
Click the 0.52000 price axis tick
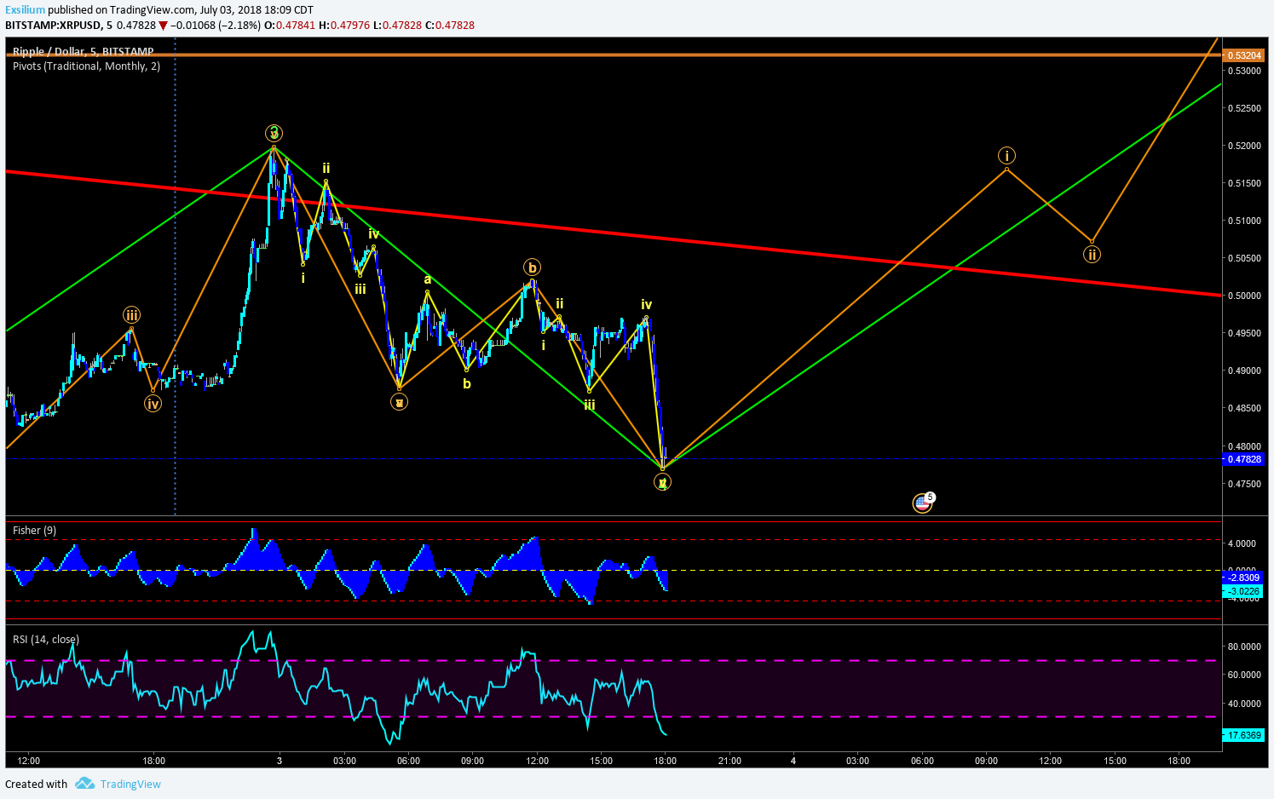[x=1244, y=146]
